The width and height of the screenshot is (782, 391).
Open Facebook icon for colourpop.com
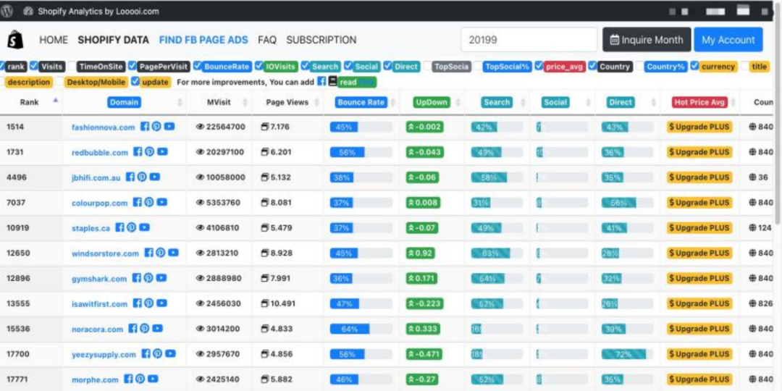(x=138, y=203)
